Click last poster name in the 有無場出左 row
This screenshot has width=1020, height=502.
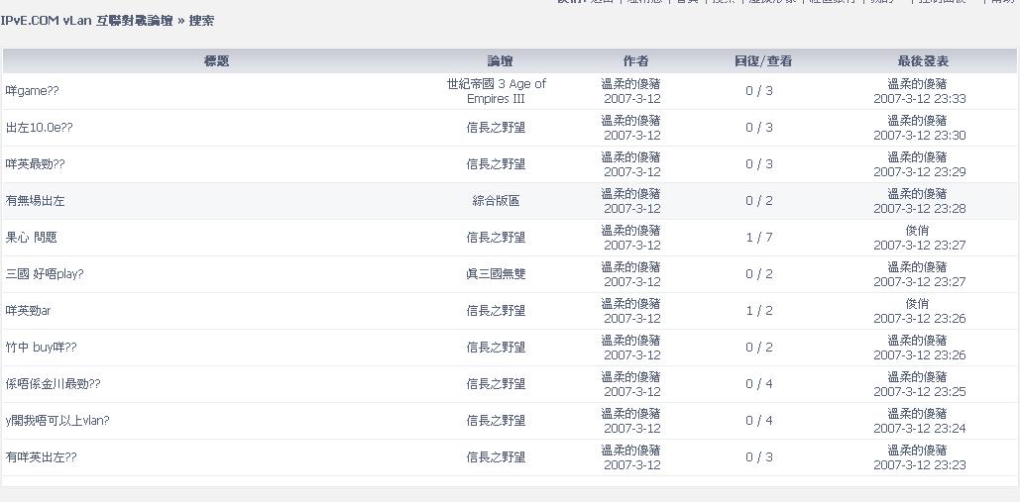click(x=917, y=194)
